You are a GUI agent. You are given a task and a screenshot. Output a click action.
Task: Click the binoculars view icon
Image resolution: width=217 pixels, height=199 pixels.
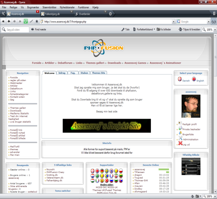click(x=214, y=22)
